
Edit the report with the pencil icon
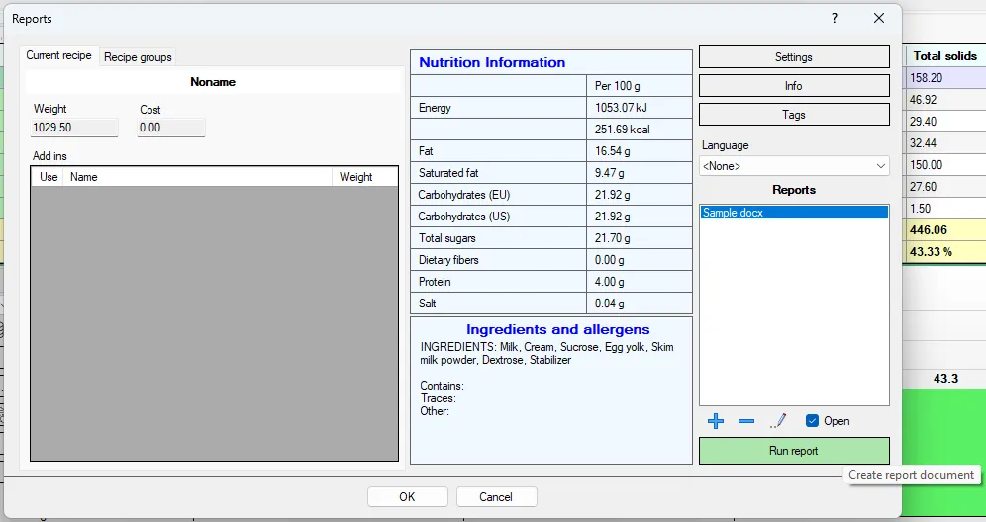pyautogui.click(x=778, y=421)
